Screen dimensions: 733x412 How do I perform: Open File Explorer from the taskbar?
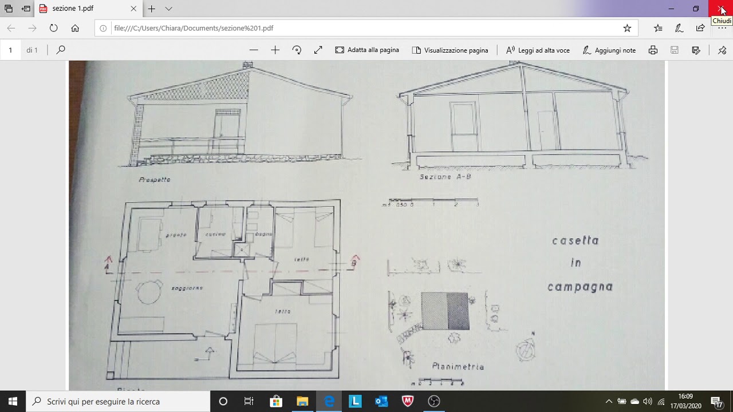click(x=302, y=401)
